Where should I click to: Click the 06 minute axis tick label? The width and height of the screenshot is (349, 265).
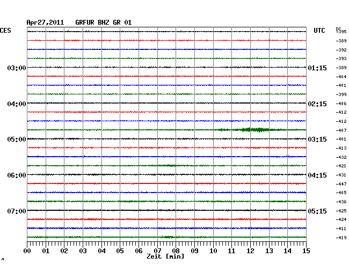(139, 251)
